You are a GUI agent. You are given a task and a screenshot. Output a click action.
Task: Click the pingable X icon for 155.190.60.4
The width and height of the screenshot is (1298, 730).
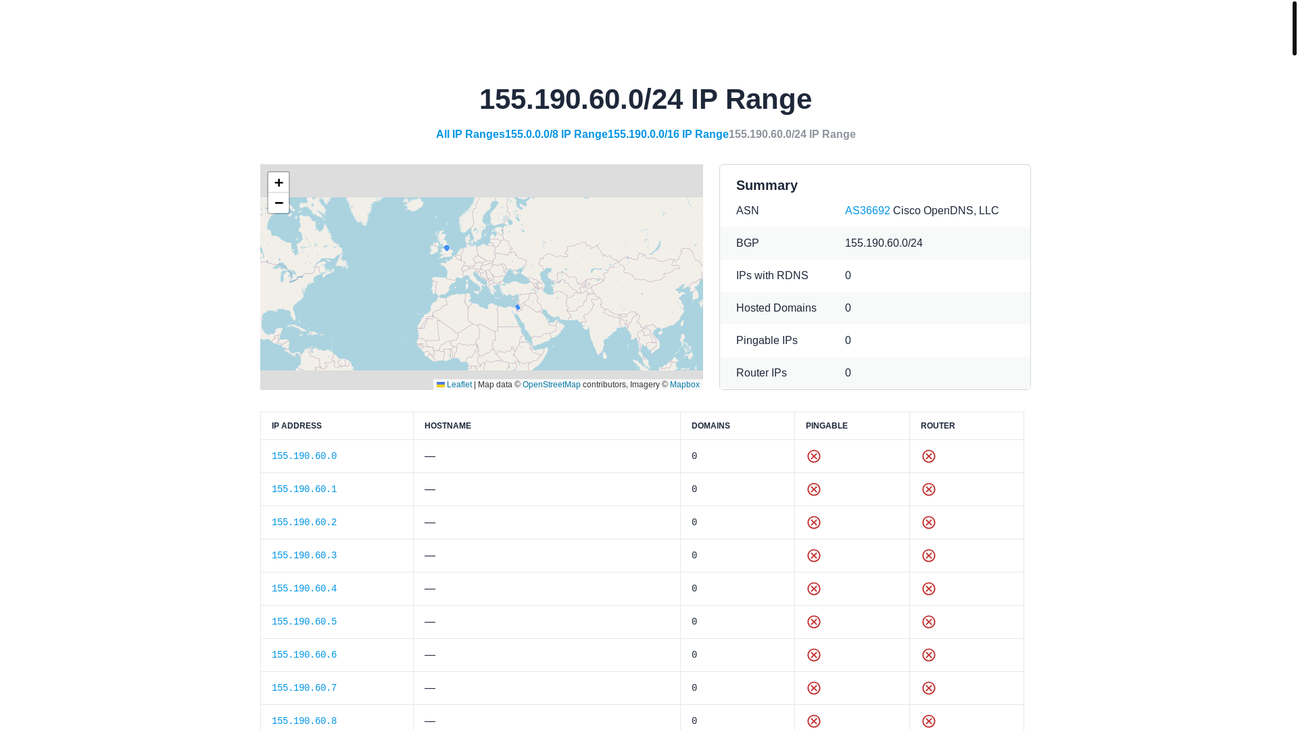814,589
